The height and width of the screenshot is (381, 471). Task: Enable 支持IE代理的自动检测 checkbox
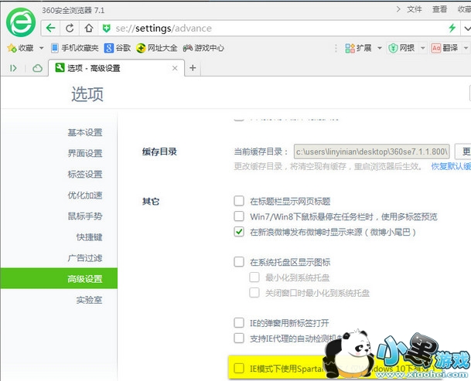point(239,338)
